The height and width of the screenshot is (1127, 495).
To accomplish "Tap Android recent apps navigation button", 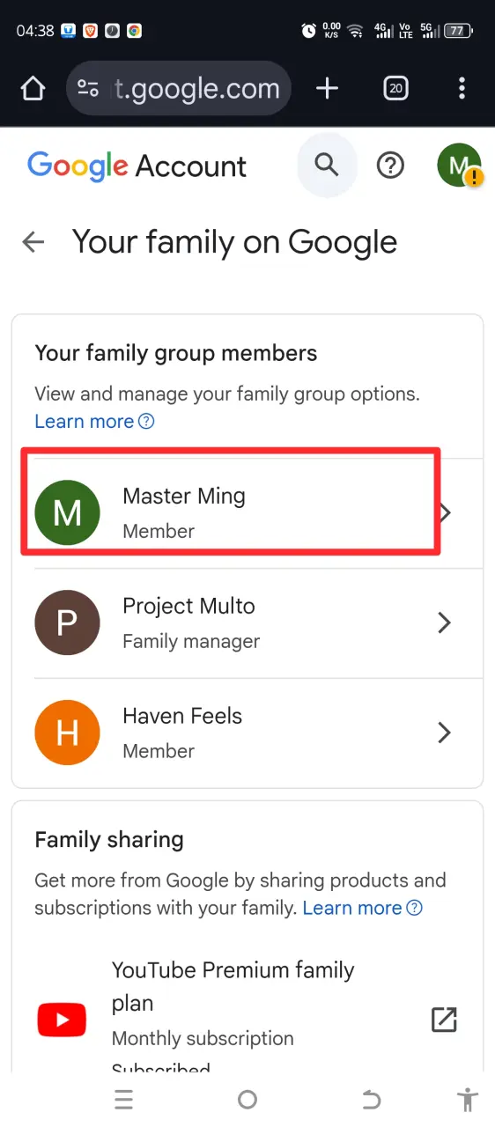I will tap(124, 1099).
